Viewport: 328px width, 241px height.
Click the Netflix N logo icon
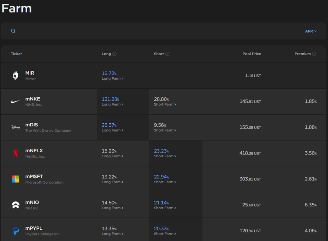[15, 153]
